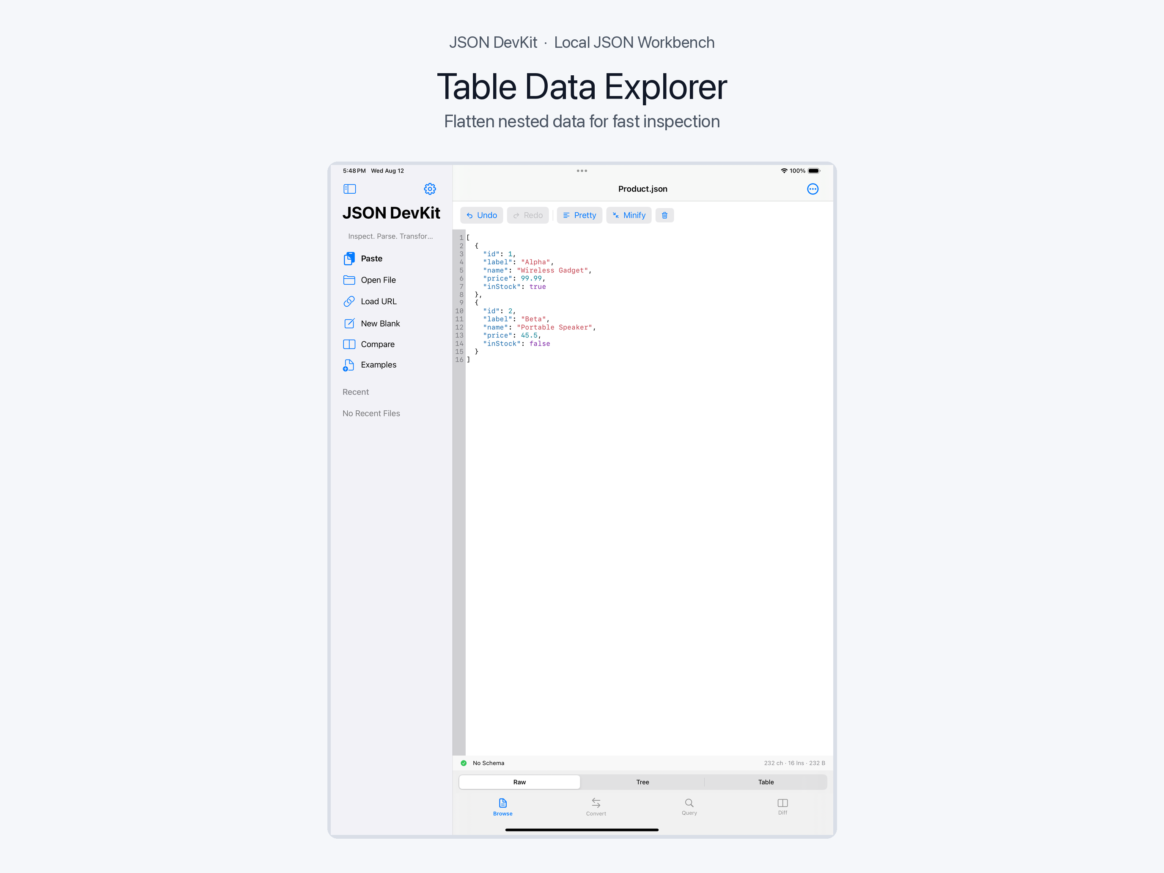This screenshot has height=873, width=1164.
Task: Open settings gear icon
Action: tap(430, 189)
